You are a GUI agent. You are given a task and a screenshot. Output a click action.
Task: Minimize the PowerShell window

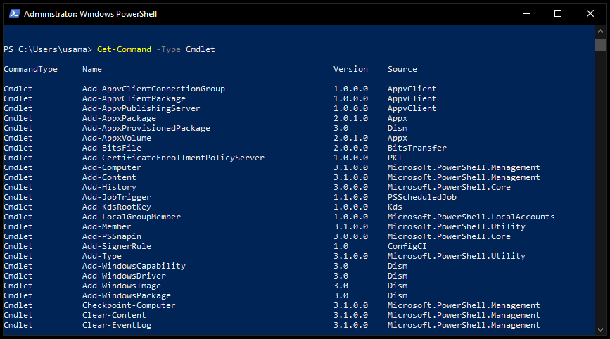click(x=526, y=13)
